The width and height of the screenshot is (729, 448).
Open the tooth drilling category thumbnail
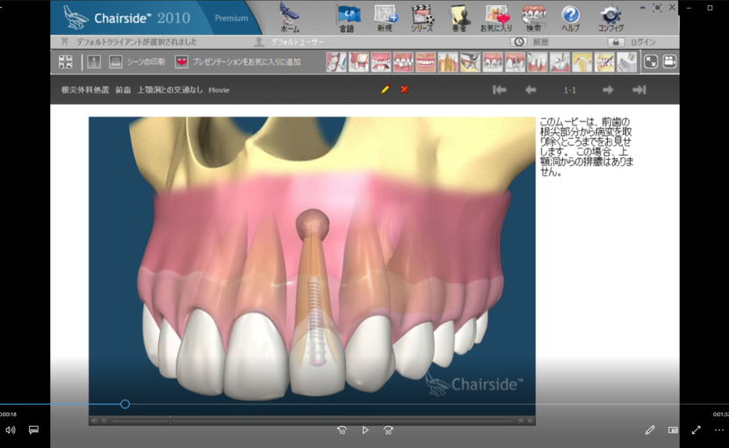[x=559, y=61]
